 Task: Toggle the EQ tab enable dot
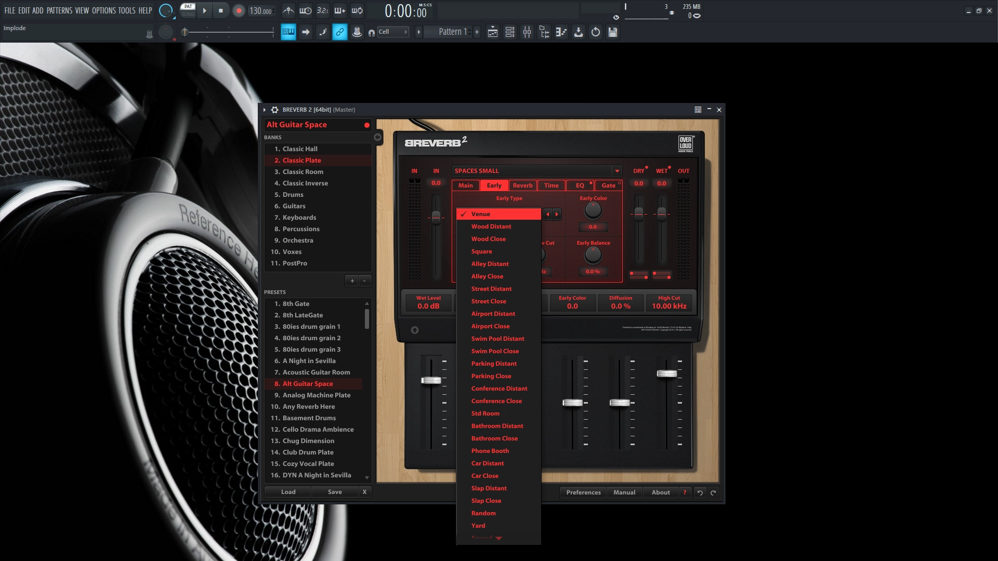tap(591, 183)
